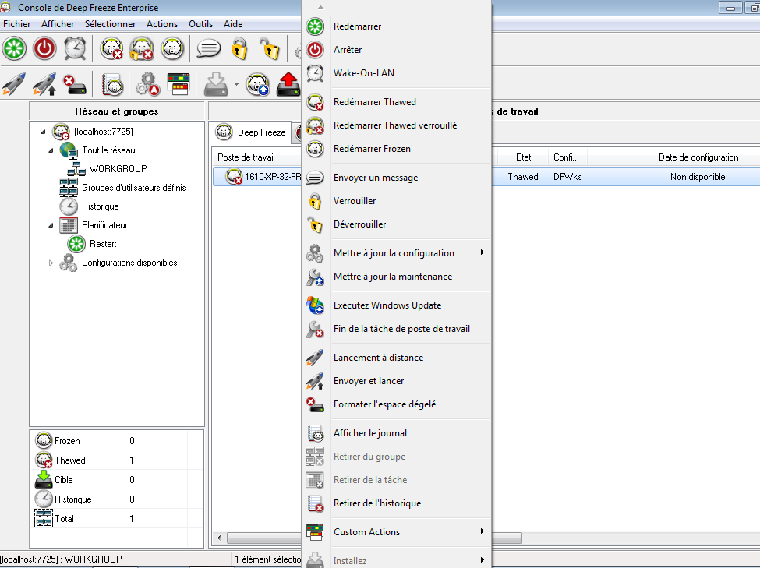This screenshot has width=760, height=568.
Task: Click the Custom Actions toolbar icon
Action: pos(179,84)
